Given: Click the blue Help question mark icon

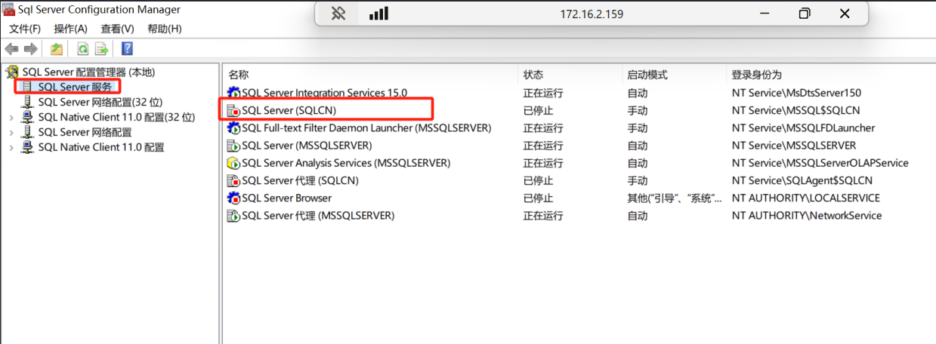Looking at the screenshot, I should (x=127, y=49).
